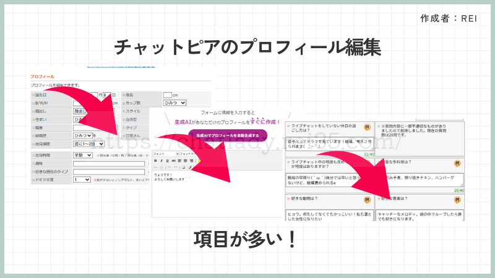Click the holiday question answer box
Image resolution: width=495 pixels, height=278 pixels.
click(x=330, y=144)
